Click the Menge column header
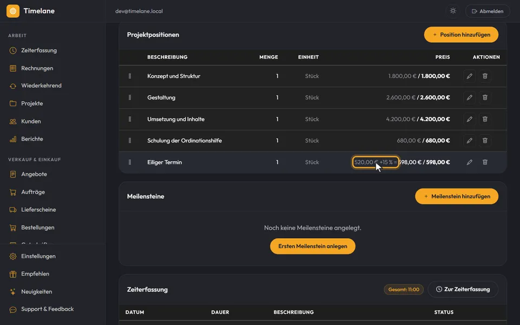Image resolution: width=520 pixels, height=325 pixels. coord(269,57)
